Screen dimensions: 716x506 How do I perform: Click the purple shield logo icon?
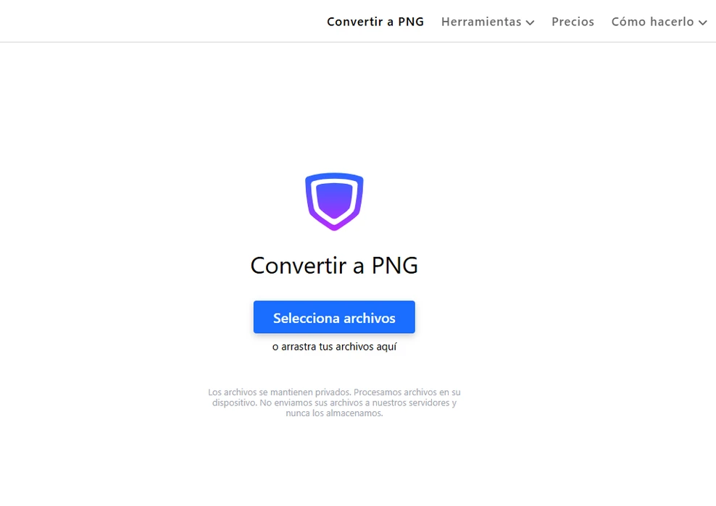coord(334,201)
